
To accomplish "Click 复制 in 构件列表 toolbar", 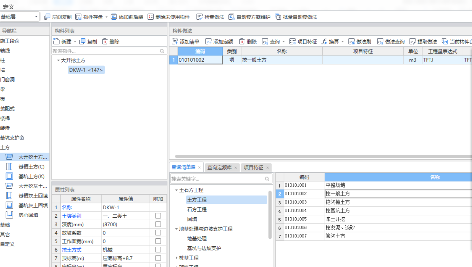I will tap(88, 41).
